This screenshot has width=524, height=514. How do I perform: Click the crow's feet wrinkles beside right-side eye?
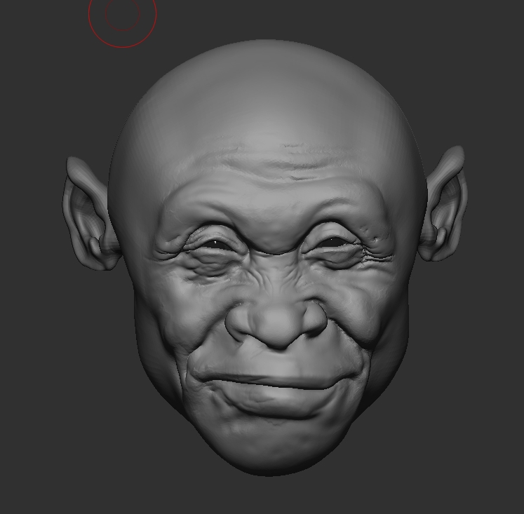(x=377, y=252)
